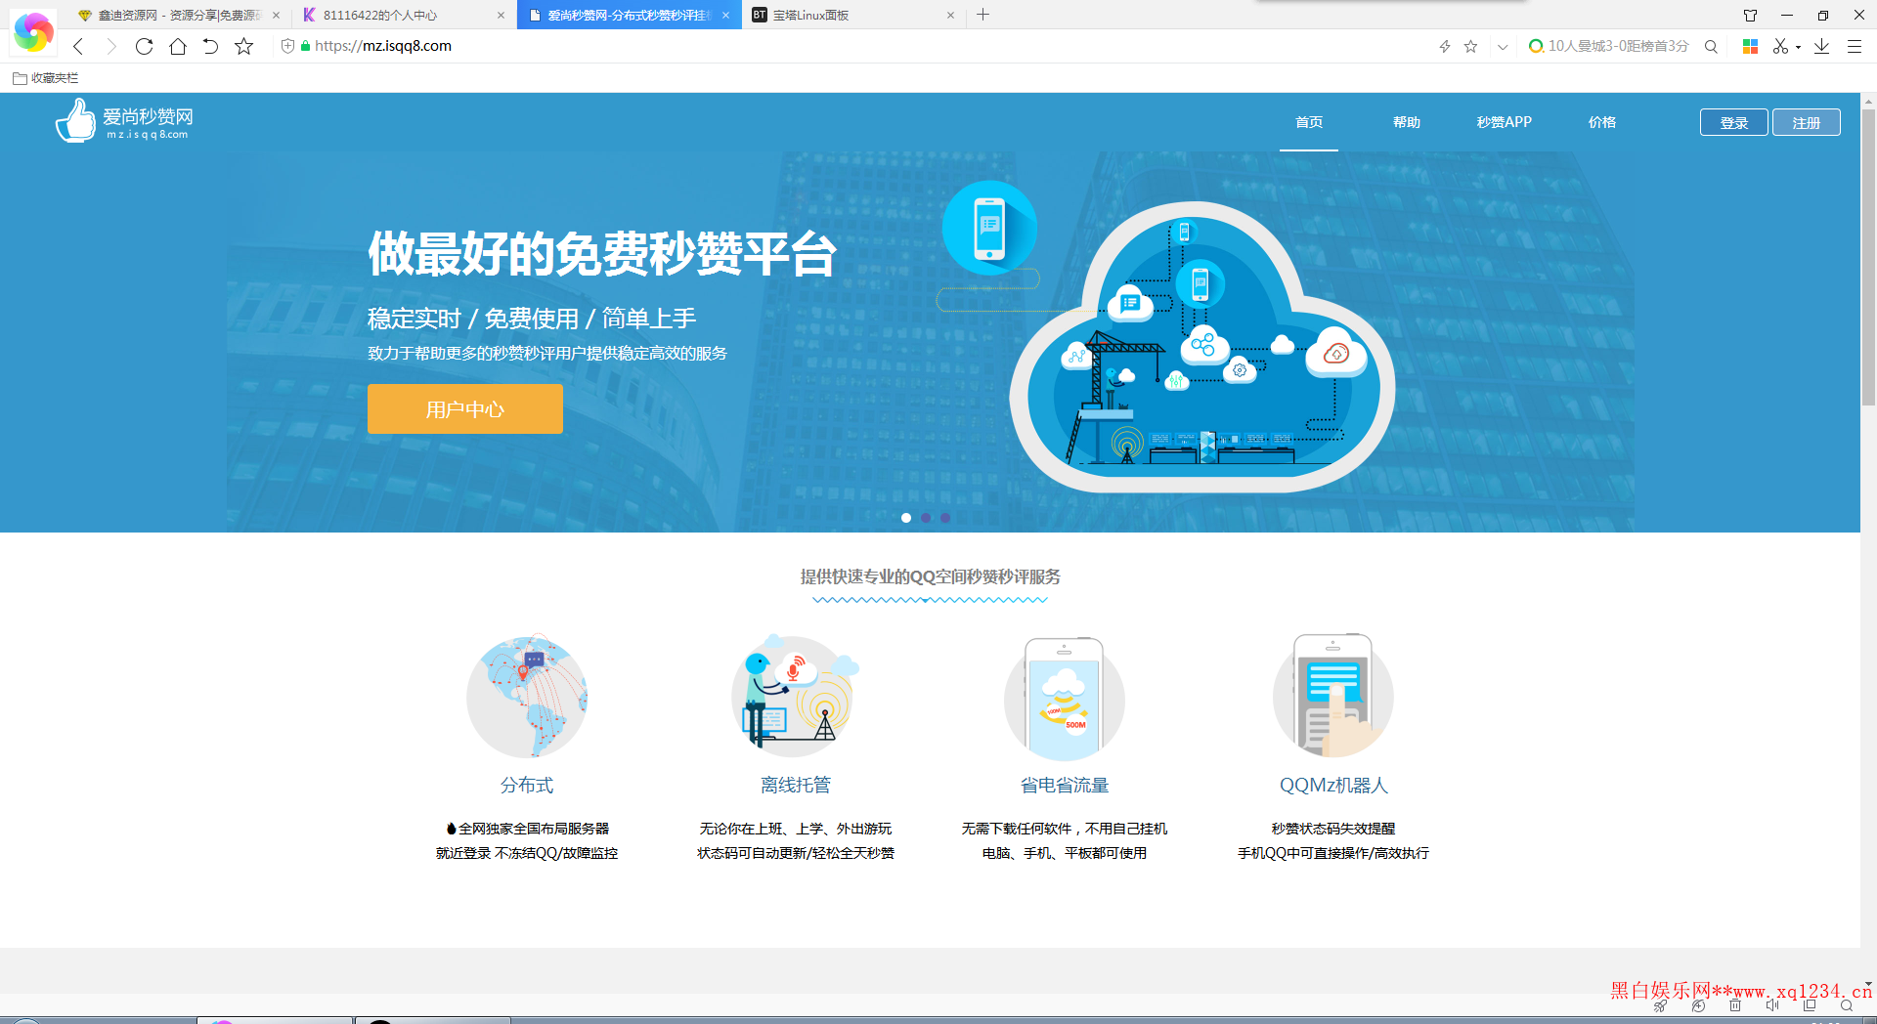Open a new browser tab
Viewport: 1877px width, 1024px height.
(x=982, y=15)
